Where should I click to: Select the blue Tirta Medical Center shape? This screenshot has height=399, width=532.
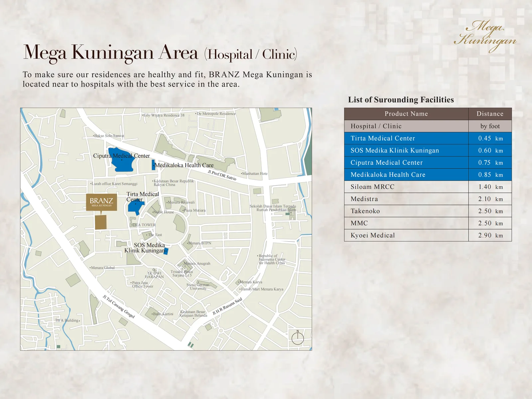pyautogui.click(x=135, y=207)
